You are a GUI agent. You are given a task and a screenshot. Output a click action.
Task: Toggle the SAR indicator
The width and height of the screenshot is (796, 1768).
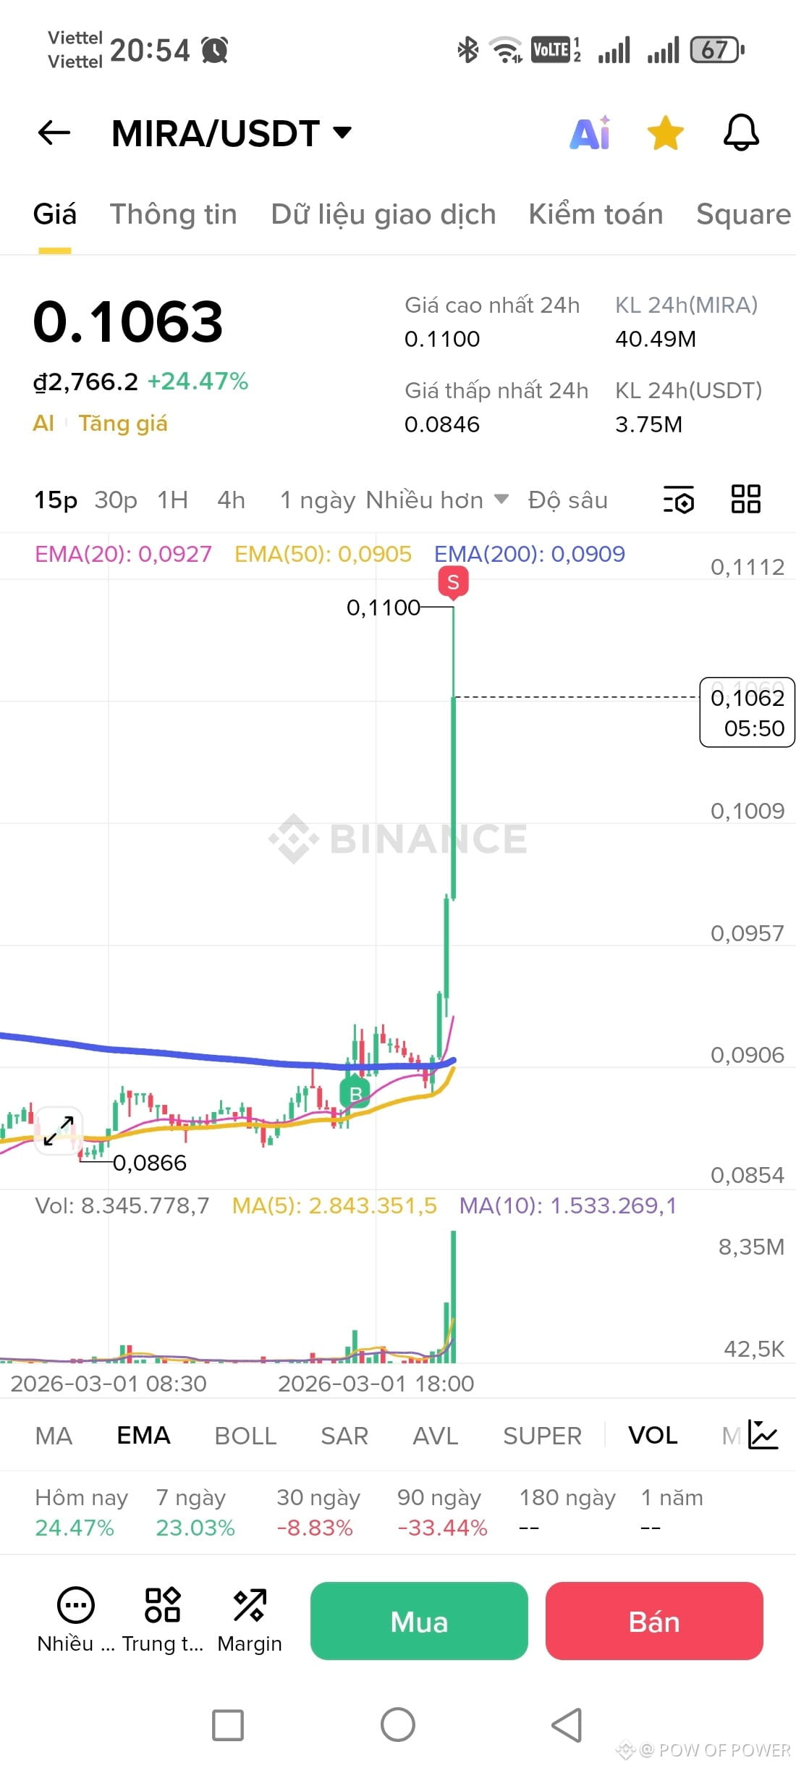click(344, 1435)
